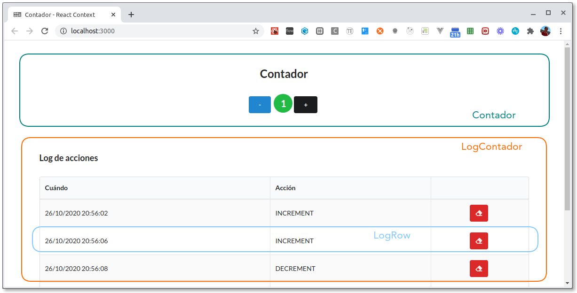
Task: Go back in browser history
Action: pos(15,31)
